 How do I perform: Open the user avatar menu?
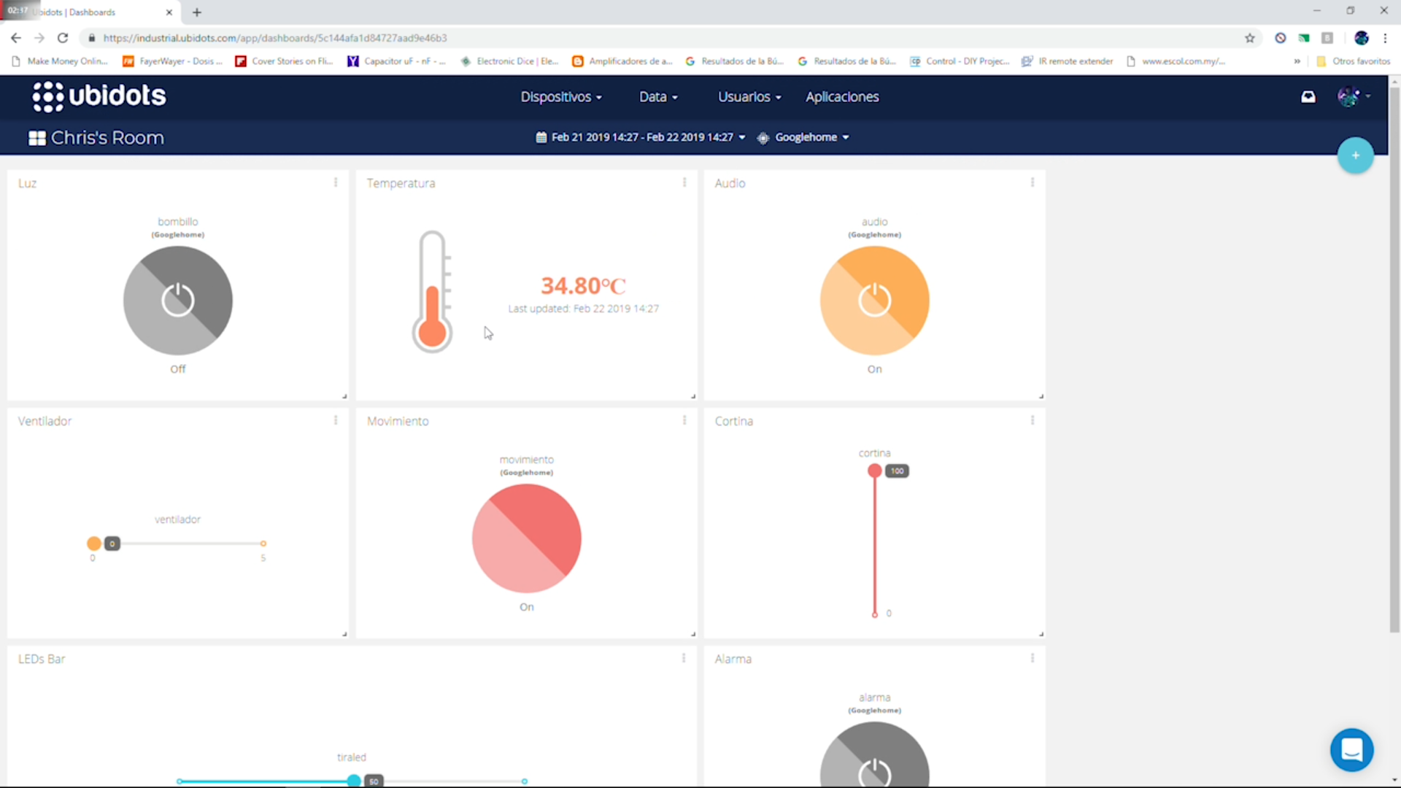[x=1354, y=96]
